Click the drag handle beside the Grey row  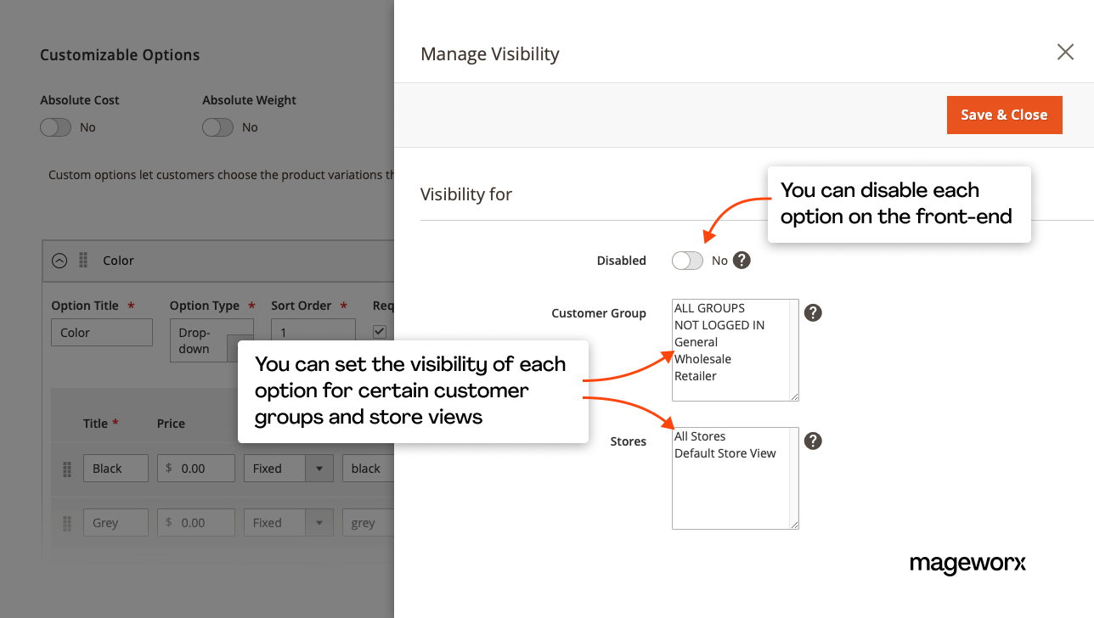click(67, 522)
